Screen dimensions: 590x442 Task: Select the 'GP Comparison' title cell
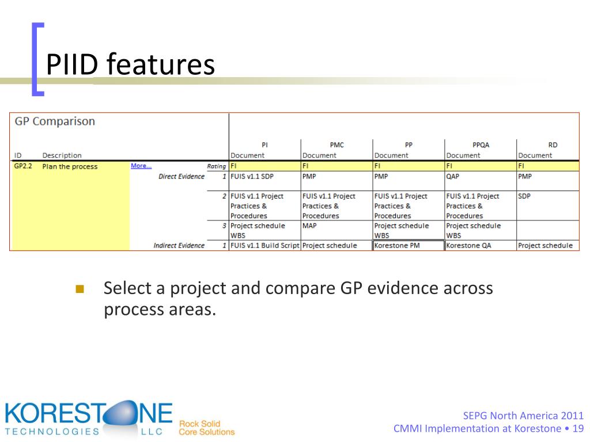(55, 121)
